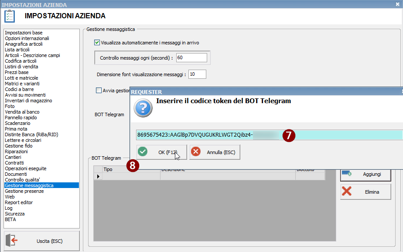
Task: Select Report editor in the sidebar
Action: (x=19, y=202)
